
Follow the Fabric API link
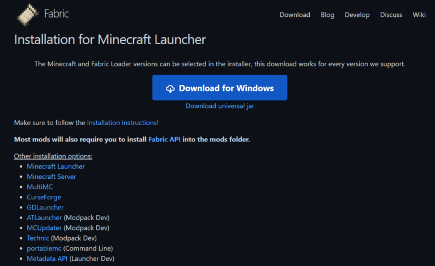click(165, 139)
